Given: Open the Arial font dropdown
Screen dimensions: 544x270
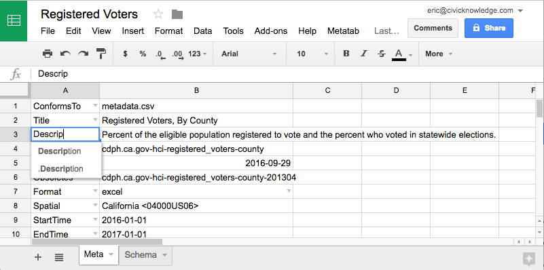Looking at the screenshot, I should (249, 54).
